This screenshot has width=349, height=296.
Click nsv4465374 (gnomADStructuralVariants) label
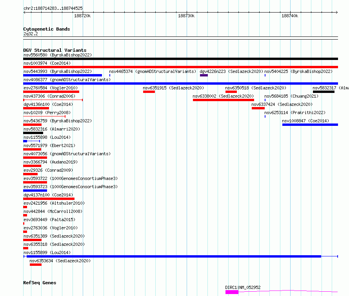pos(153,71)
